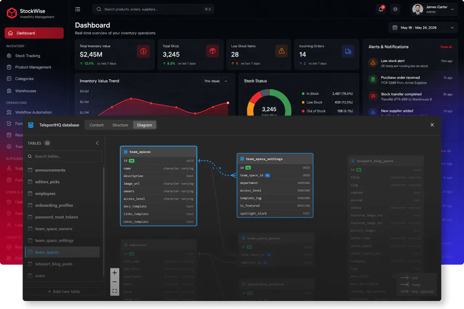This screenshot has height=309, width=464.
Task: Click the Search tables field
Action: tap(64, 156)
